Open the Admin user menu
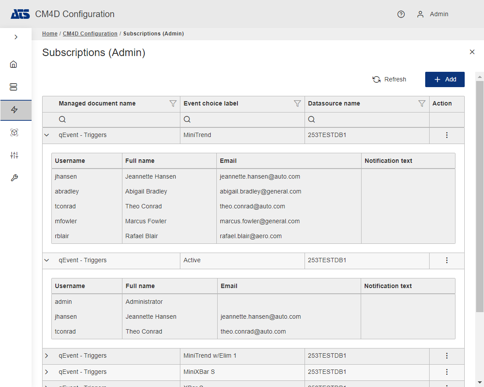This screenshot has width=484, height=387. pos(433,14)
